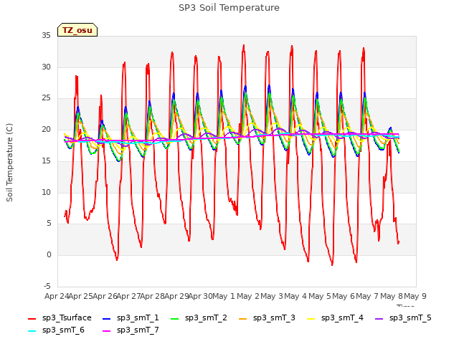Click the 30 y-axis tick label
This screenshot has height=344, width=459.
[x=46, y=67]
